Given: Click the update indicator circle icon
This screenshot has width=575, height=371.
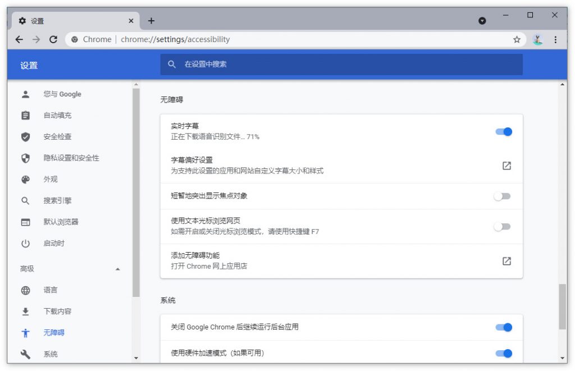Looking at the screenshot, I should point(482,20).
